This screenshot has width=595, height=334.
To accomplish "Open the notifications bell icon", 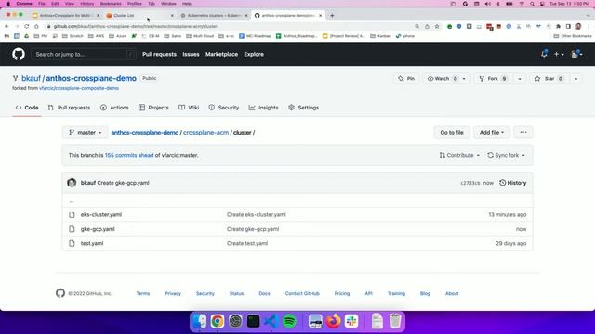I will tap(544, 54).
